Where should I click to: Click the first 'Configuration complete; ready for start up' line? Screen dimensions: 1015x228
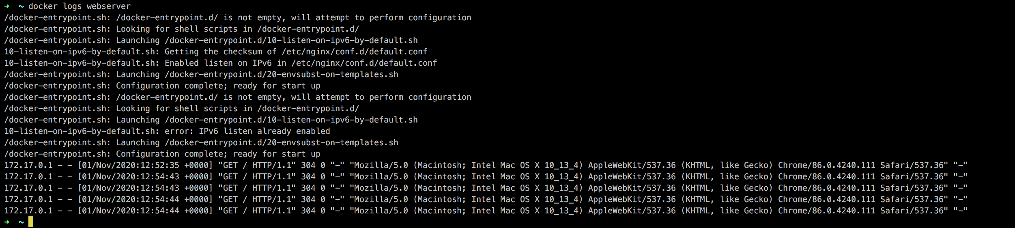[x=162, y=86]
